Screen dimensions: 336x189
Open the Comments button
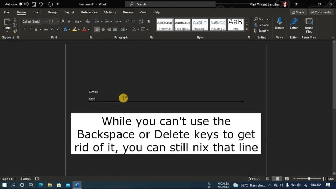point(321,12)
